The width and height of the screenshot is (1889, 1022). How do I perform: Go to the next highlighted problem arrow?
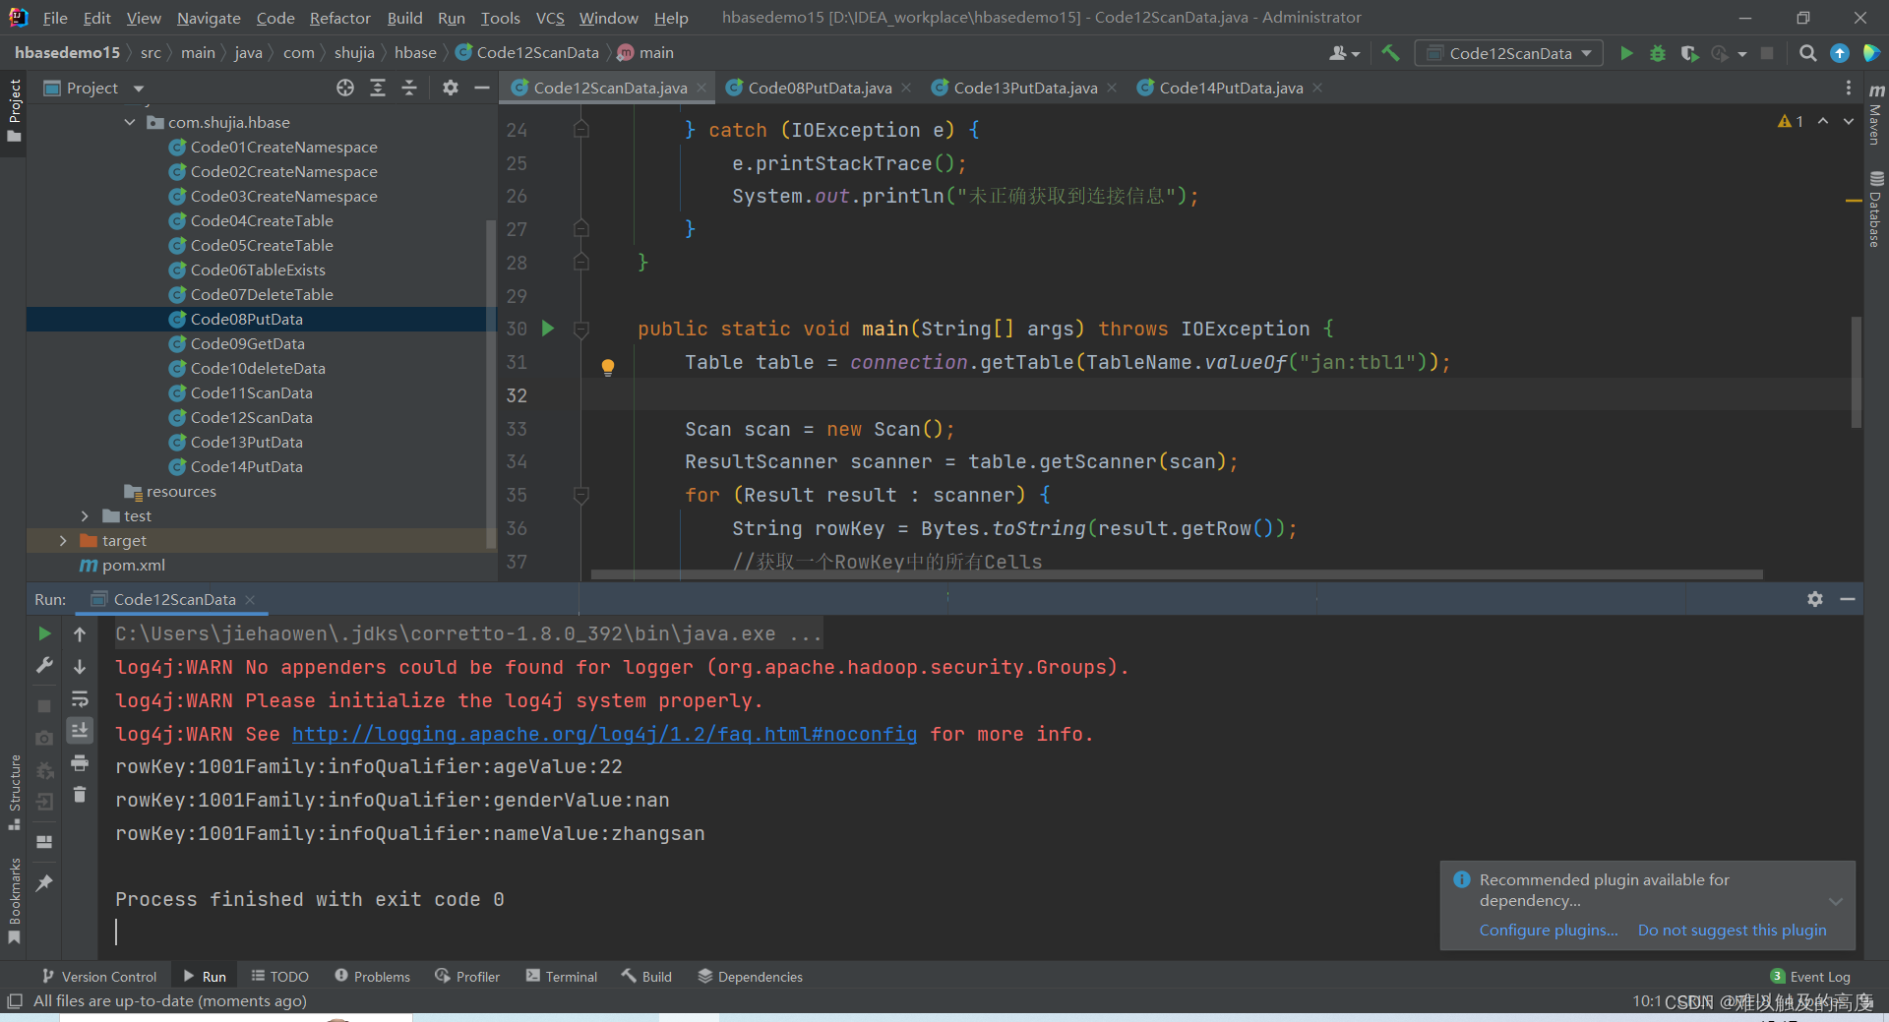pos(1849,121)
